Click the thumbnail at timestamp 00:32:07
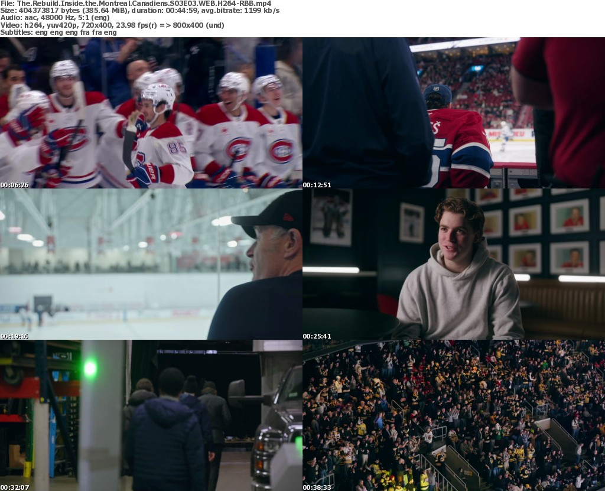The height and width of the screenshot is (491, 605). [151, 415]
